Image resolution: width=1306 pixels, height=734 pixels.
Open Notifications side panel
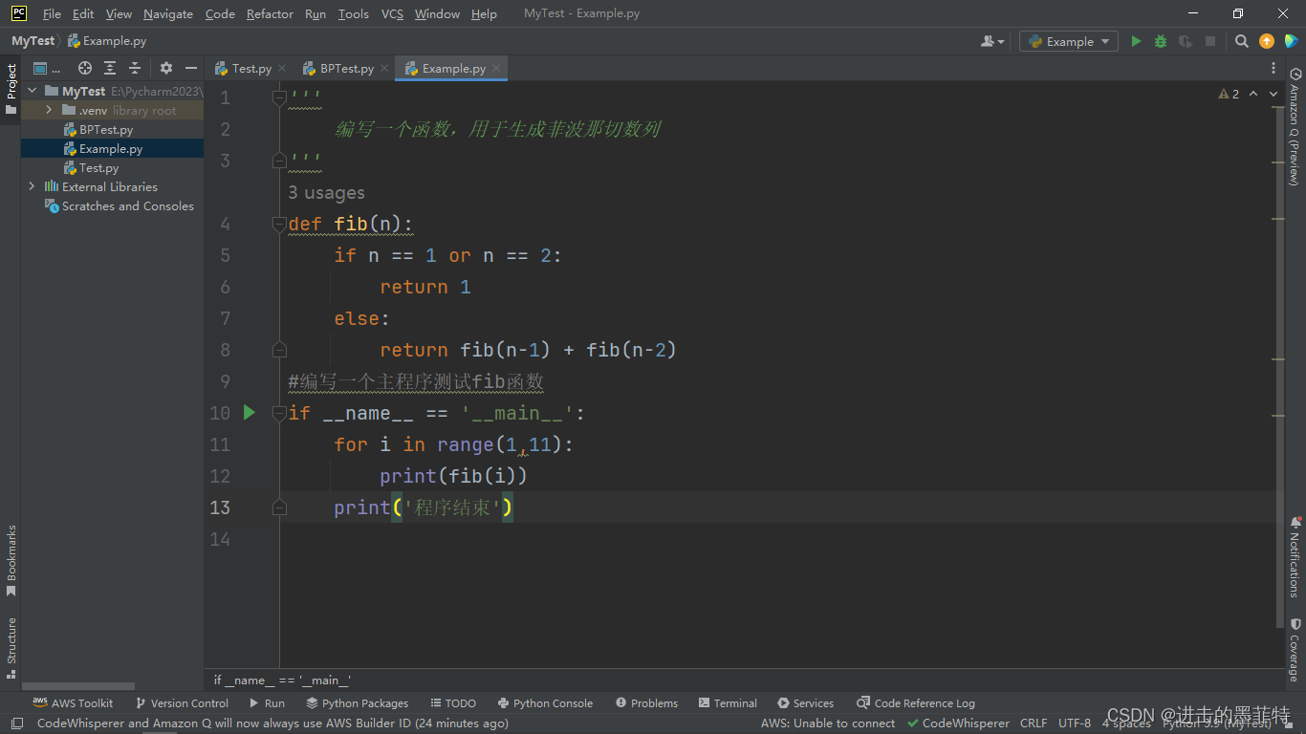pyautogui.click(x=1295, y=556)
